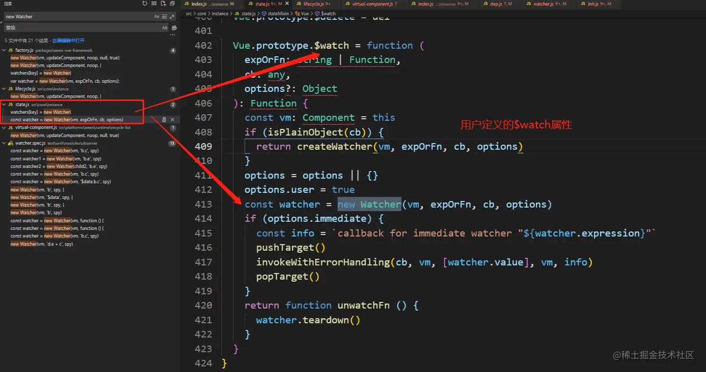Open match with '$data.b.c', spy
This screenshot has width=706, height=372.
pyautogui.click(x=61, y=182)
